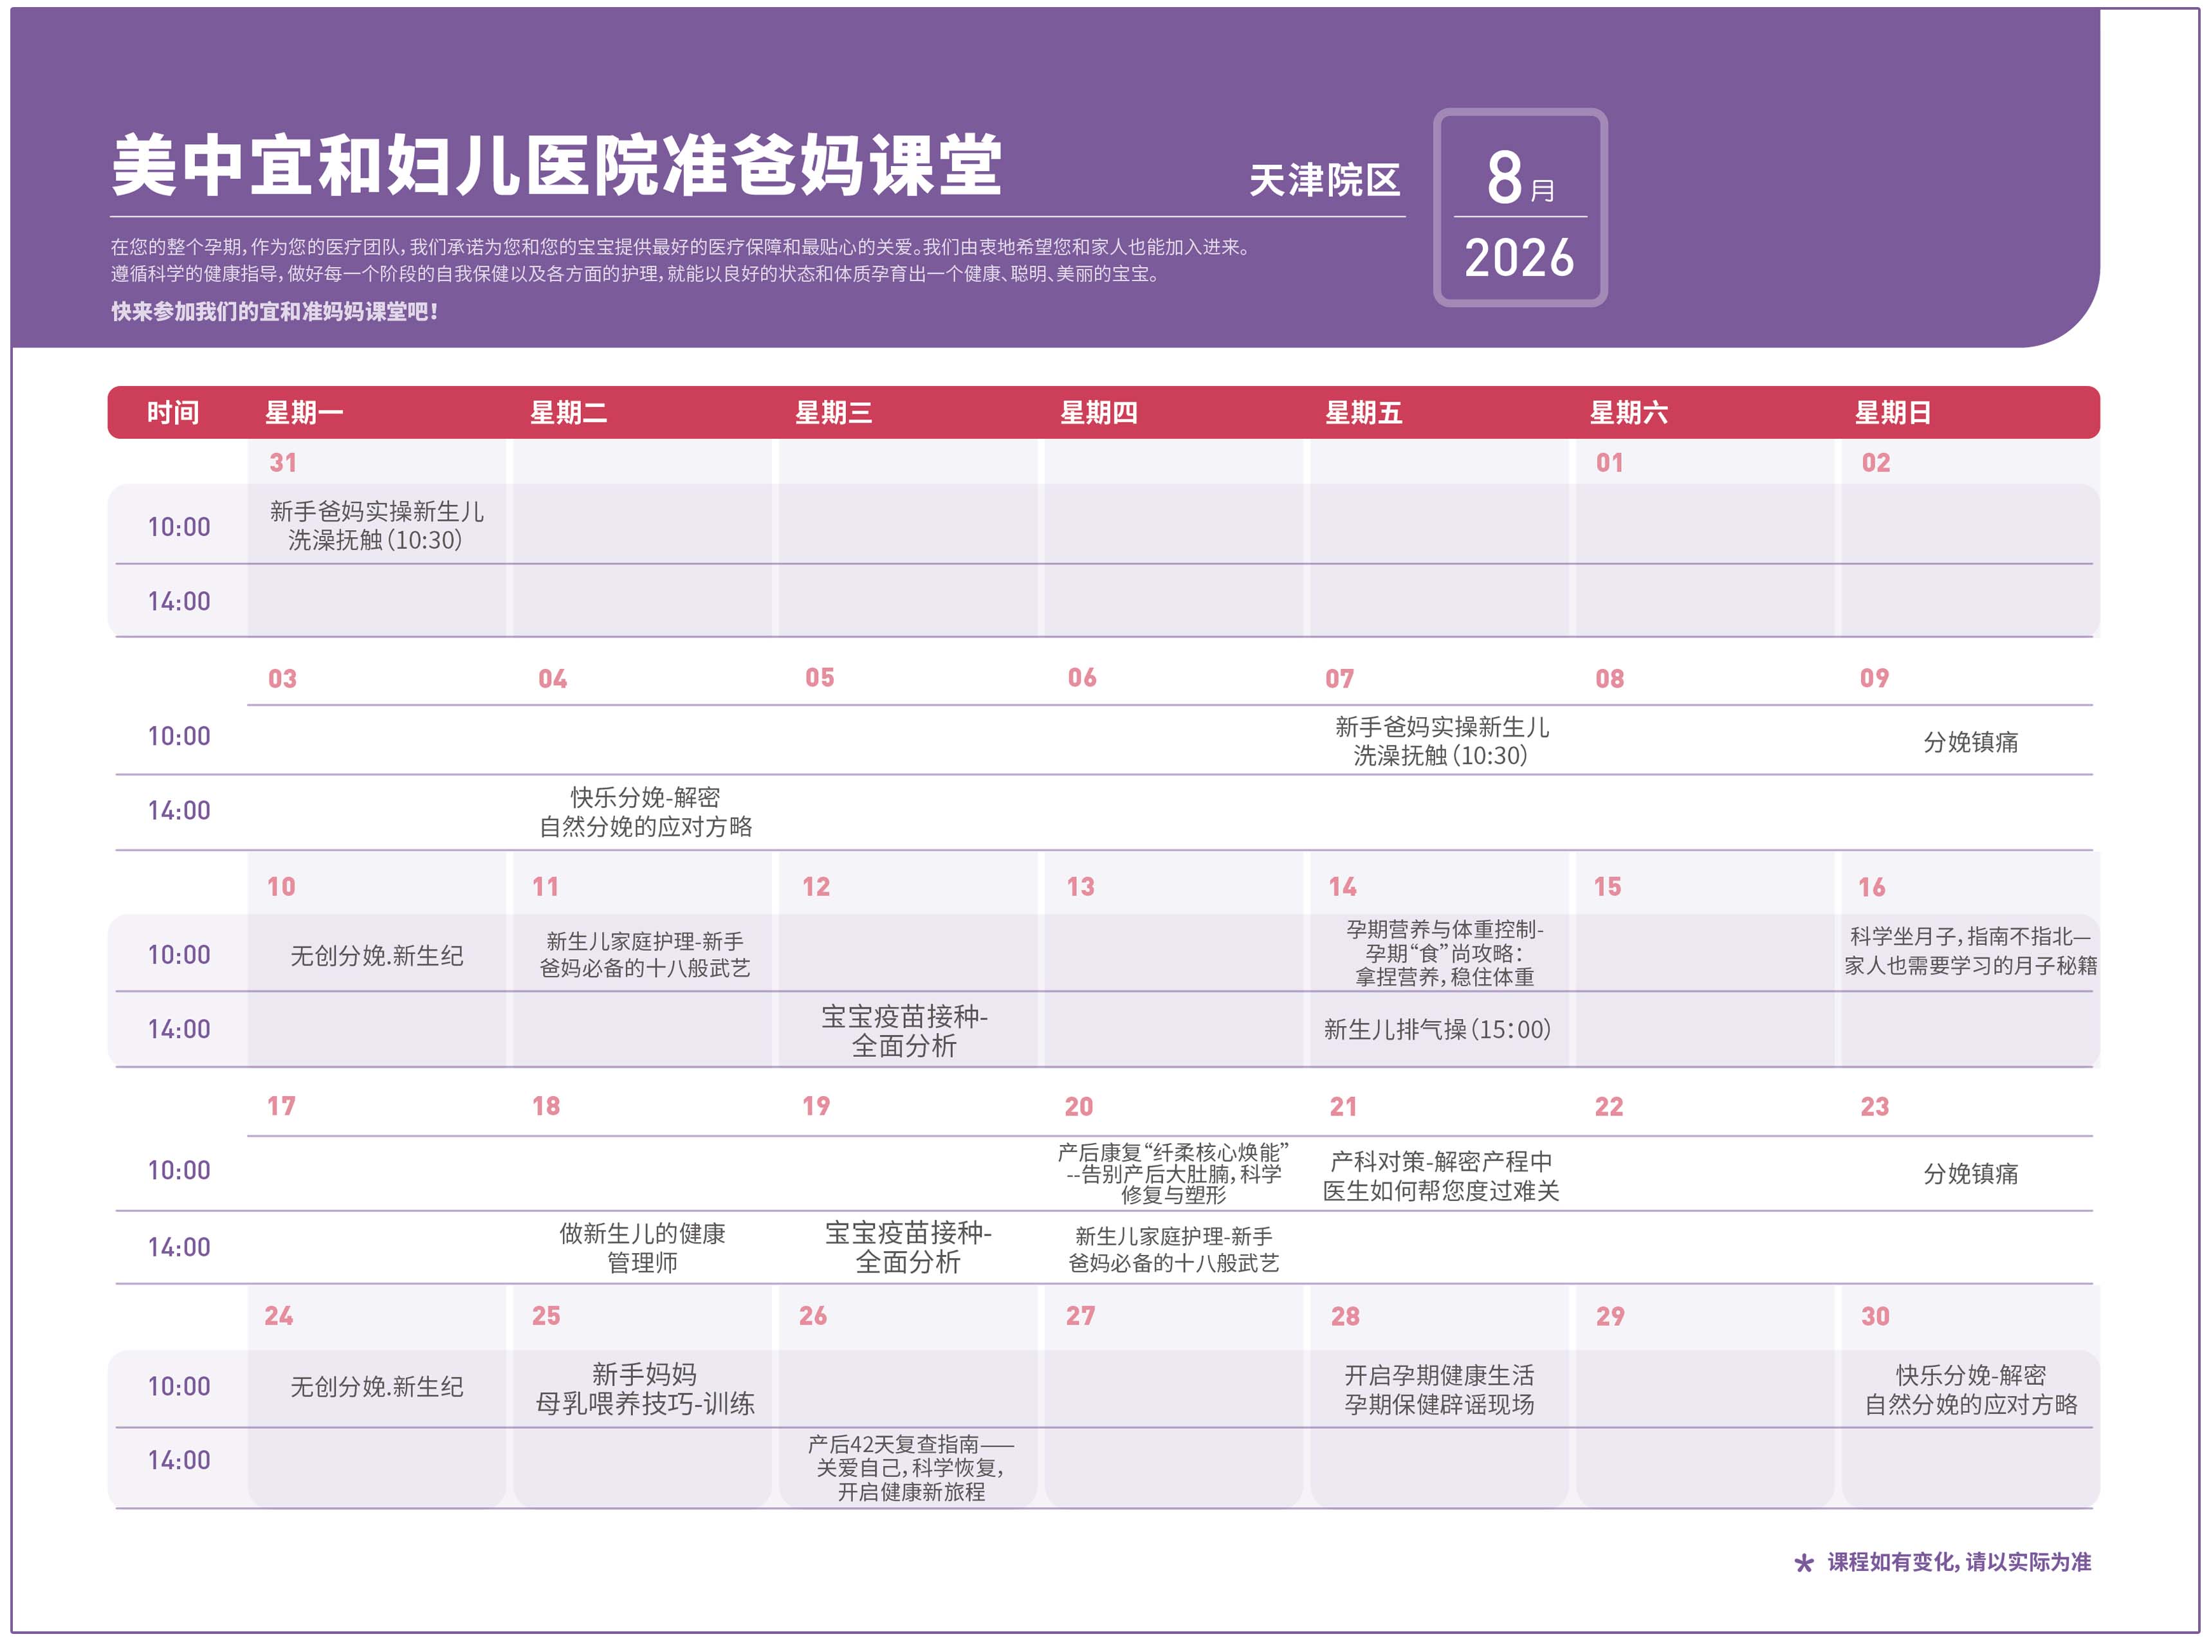The height and width of the screenshot is (1641, 2211).
Task: Open "新生儿家庭护理" class under date 20
Action: coord(1173,1250)
